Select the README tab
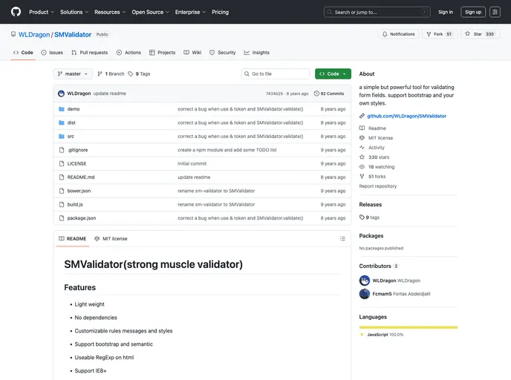The width and height of the screenshot is (511, 380). pos(73,239)
